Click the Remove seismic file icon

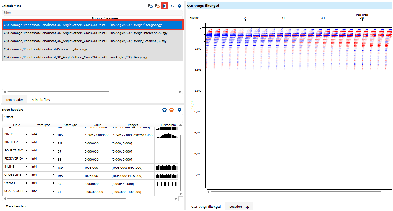157,6
